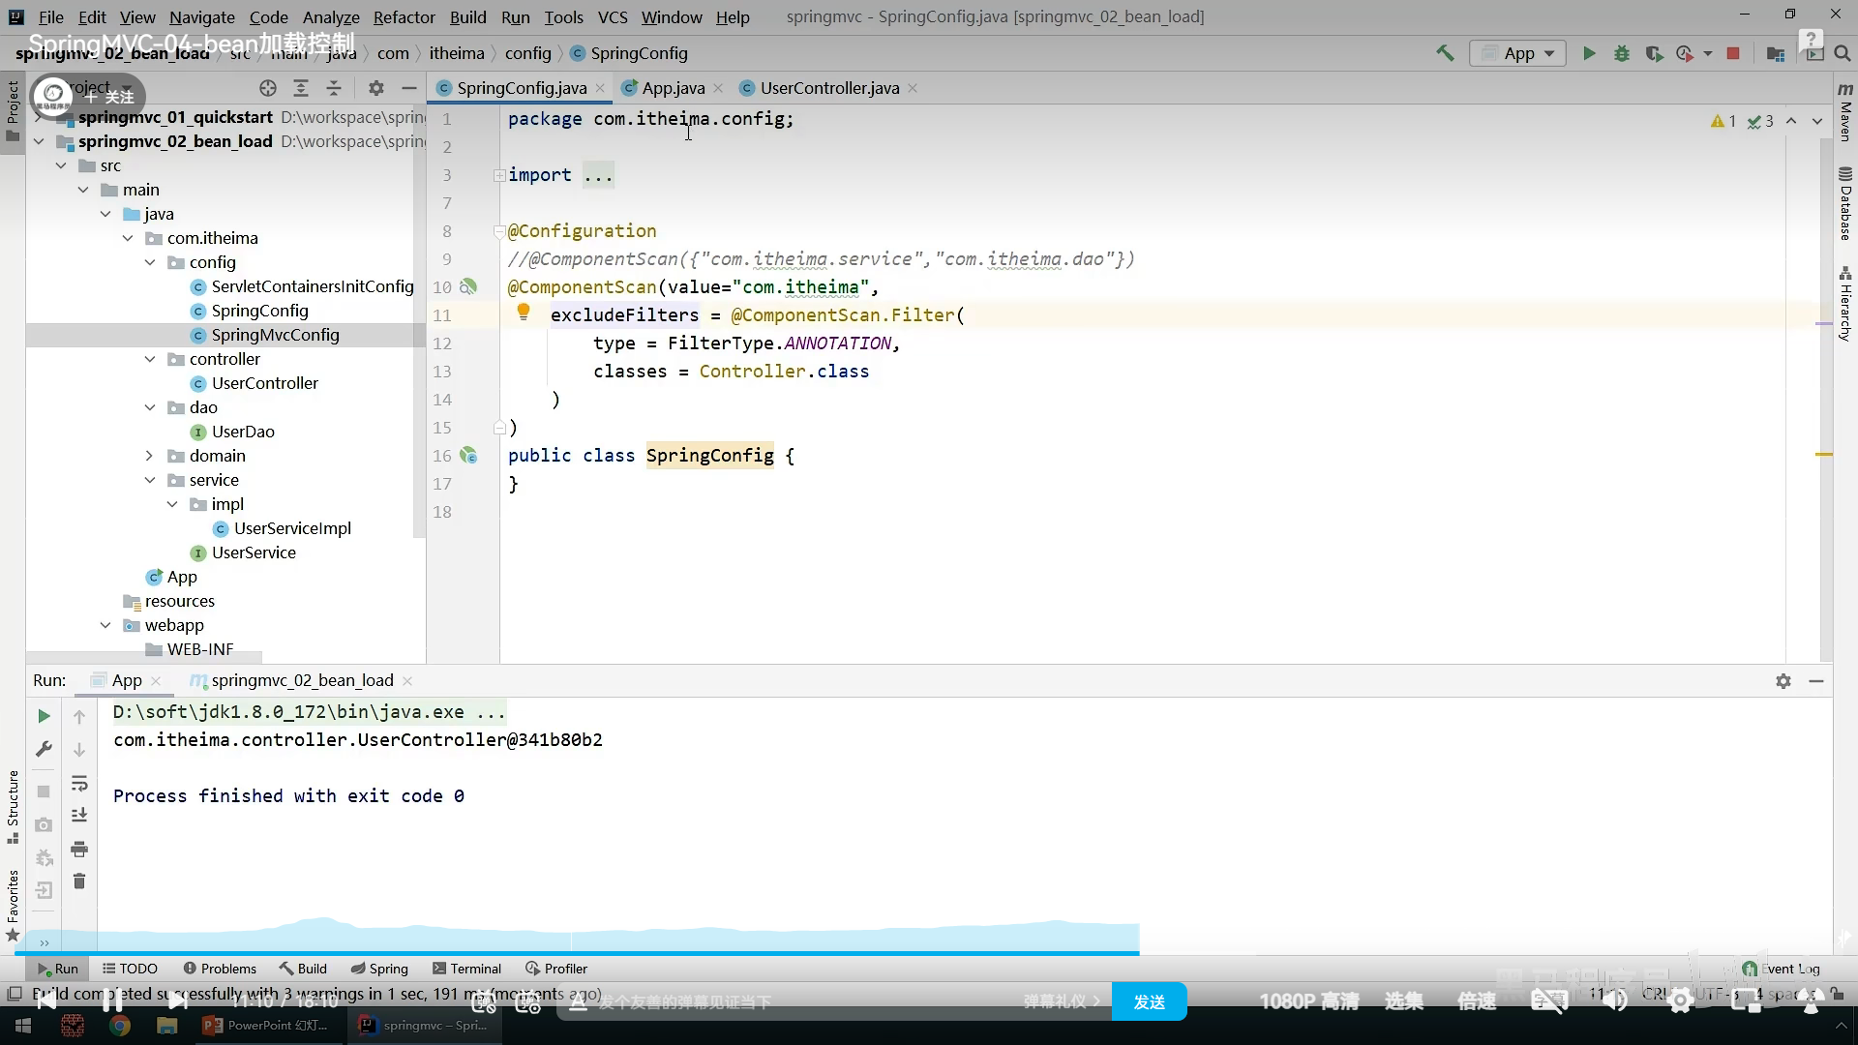This screenshot has width=1858, height=1045.
Task: Click the locate file crosshair in the Project panel
Action: [268, 88]
